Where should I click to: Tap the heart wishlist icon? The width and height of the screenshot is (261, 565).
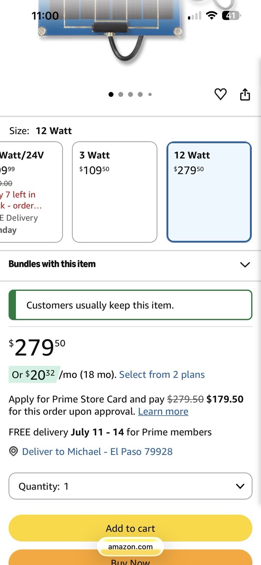coord(220,94)
